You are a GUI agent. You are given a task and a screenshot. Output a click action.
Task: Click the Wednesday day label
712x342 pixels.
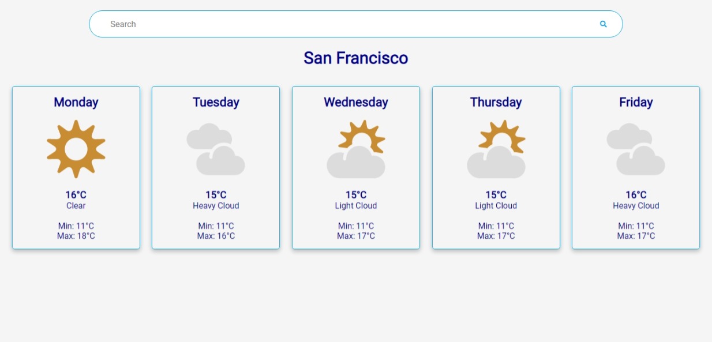pyautogui.click(x=355, y=102)
